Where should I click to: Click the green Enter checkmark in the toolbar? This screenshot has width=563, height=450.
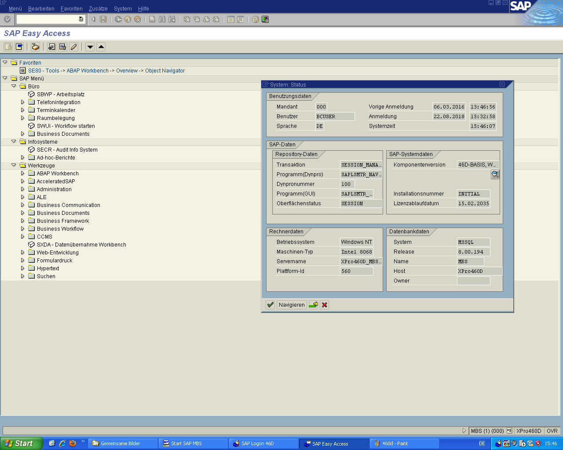click(7, 19)
